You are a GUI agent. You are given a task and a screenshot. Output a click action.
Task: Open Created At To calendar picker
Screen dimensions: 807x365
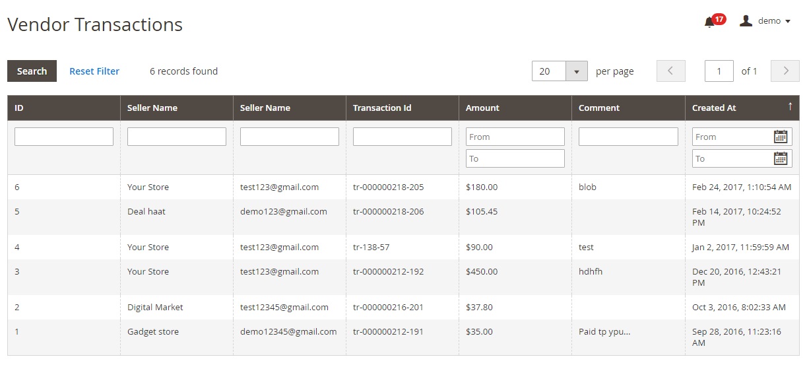click(781, 158)
